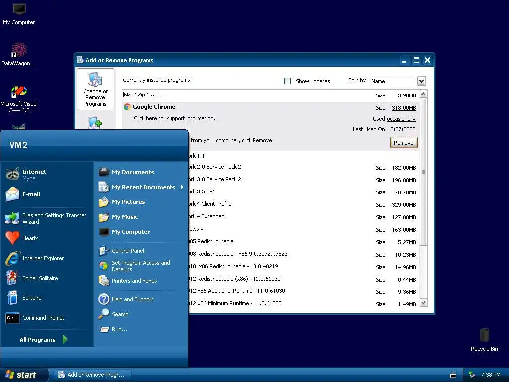This screenshot has width=509, height=382.
Task: Launch Microsoft Visual C++ 6.0 desktop shortcut
Action: (19, 99)
